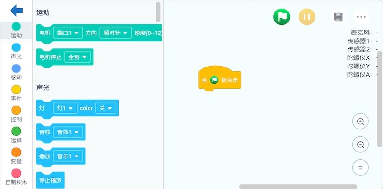Open the 变量 category
This screenshot has width=383, height=189.
(x=16, y=156)
